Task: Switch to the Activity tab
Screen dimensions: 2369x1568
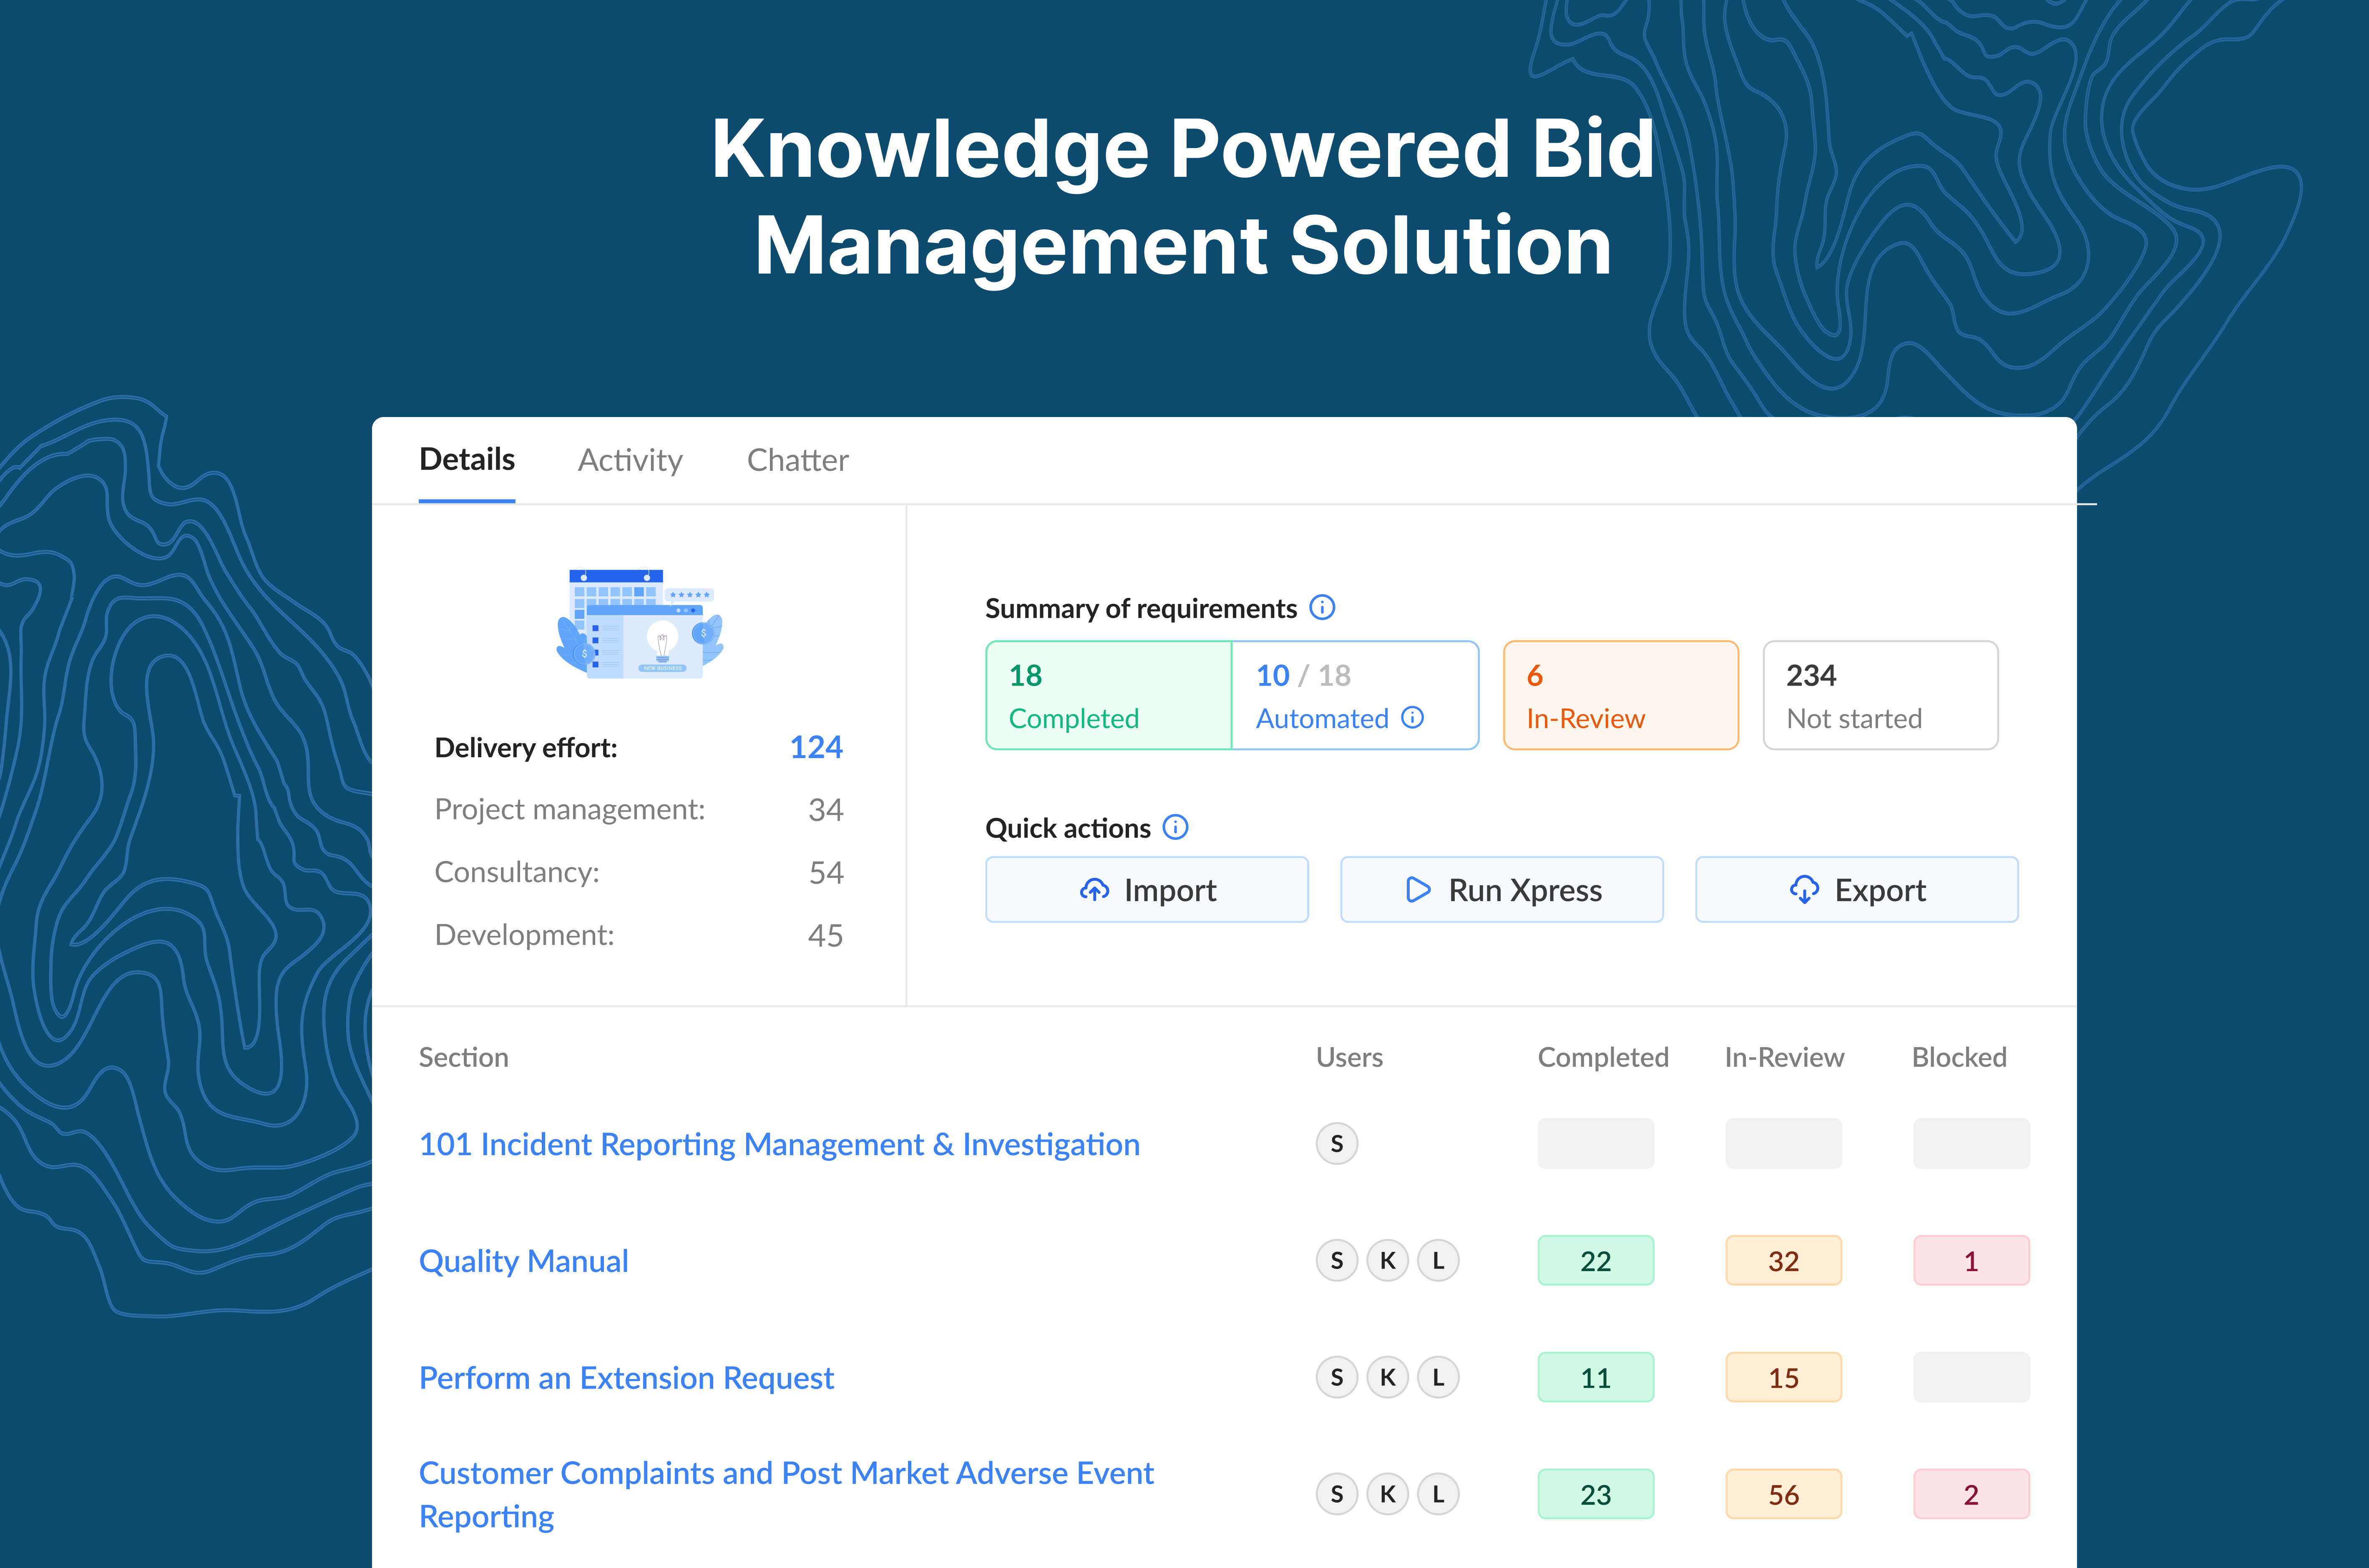Action: click(630, 460)
